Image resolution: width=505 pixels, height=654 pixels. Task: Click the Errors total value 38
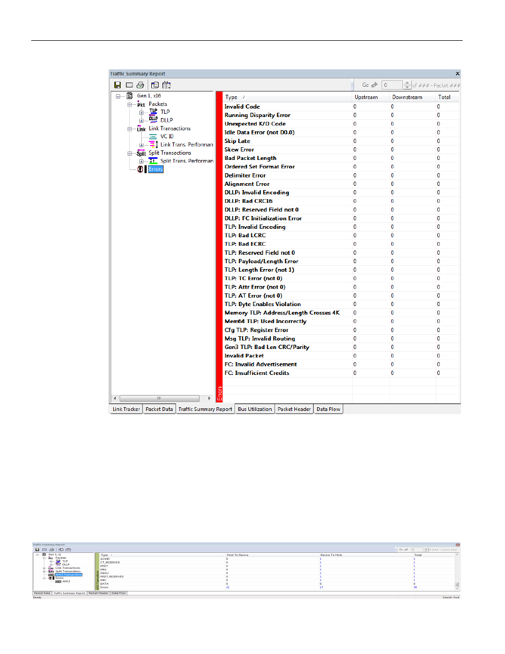coord(416,587)
